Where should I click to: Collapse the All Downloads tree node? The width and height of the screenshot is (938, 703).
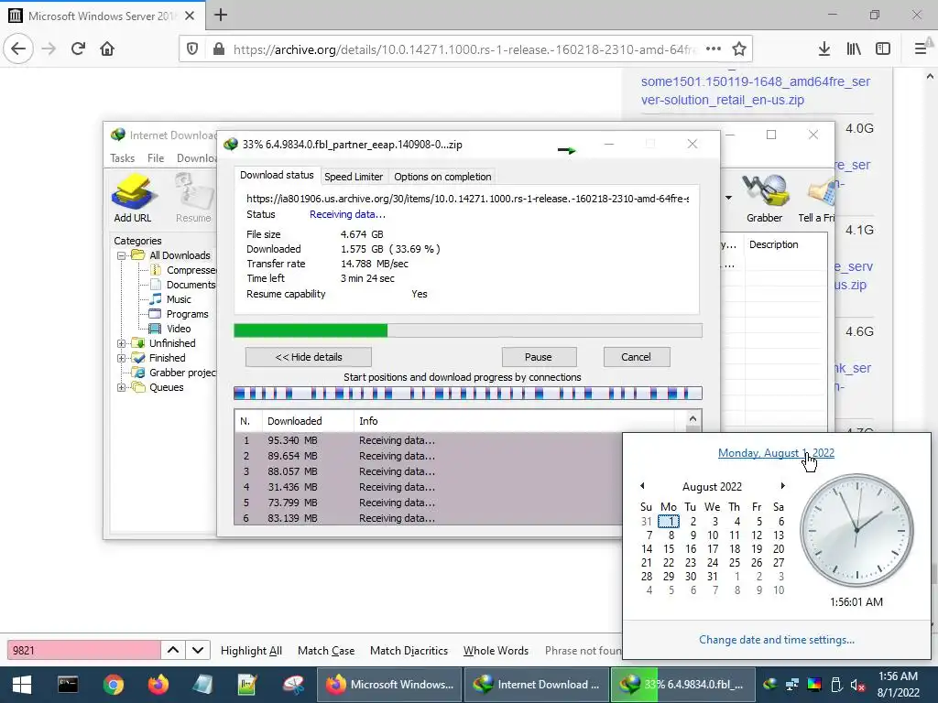click(122, 256)
